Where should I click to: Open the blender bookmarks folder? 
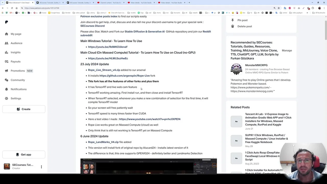66,13
